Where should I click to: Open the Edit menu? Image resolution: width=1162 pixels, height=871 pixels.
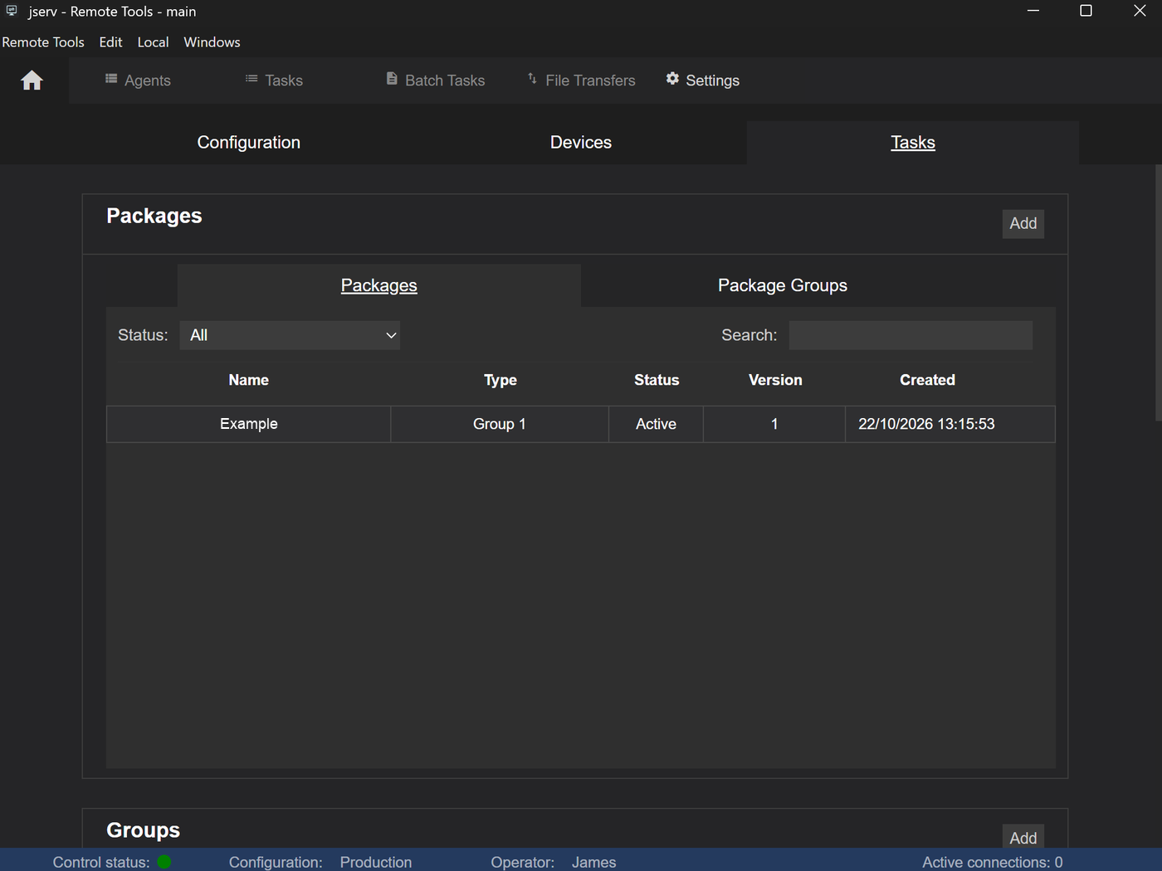pyautogui.click(x=110, y=42)
